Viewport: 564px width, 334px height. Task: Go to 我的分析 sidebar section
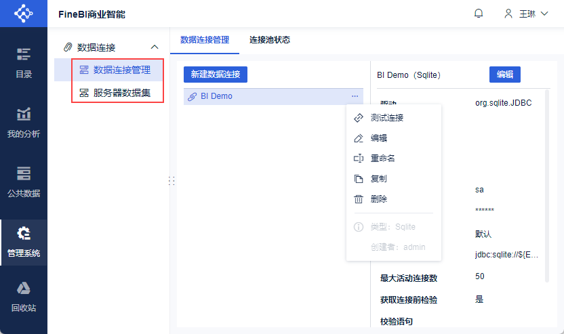click(24, 123)
